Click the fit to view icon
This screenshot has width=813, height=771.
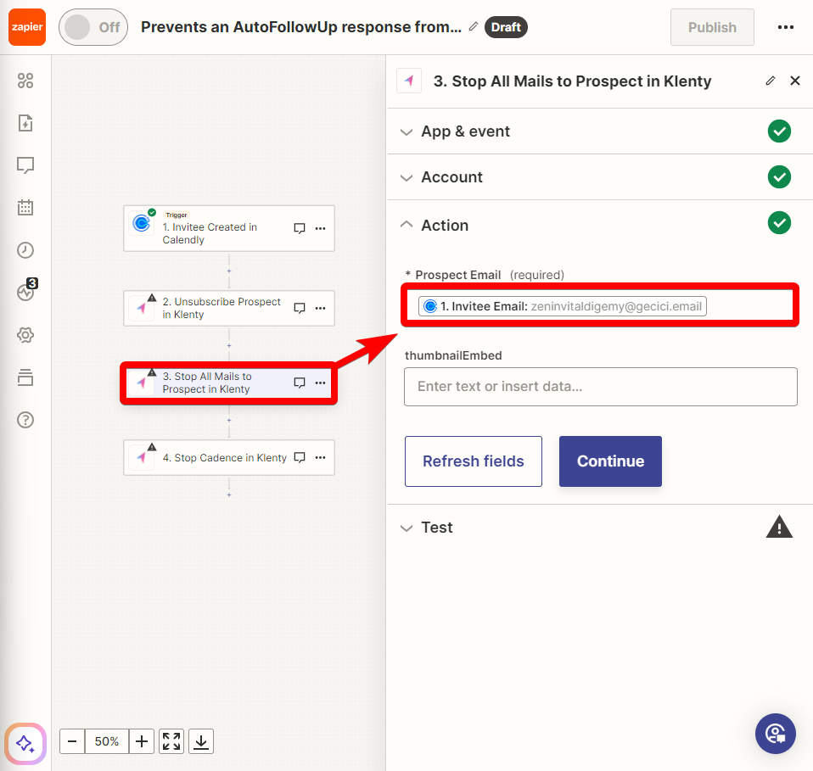click(171, 741)
